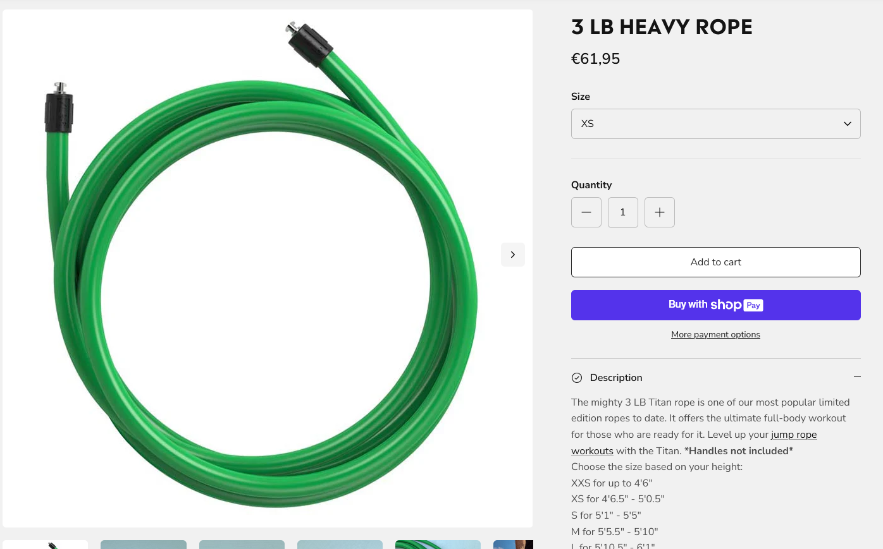Click the Size dropdown chevron arrow
This screenshot has width=883, height=549.
coord(848,124)
